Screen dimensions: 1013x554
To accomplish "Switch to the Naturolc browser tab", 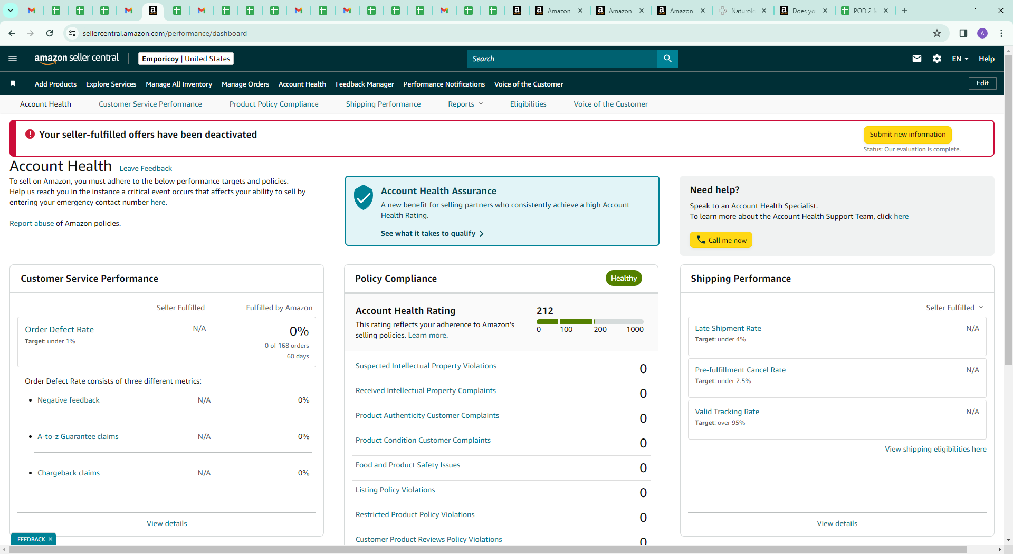I will pos(741,11).
